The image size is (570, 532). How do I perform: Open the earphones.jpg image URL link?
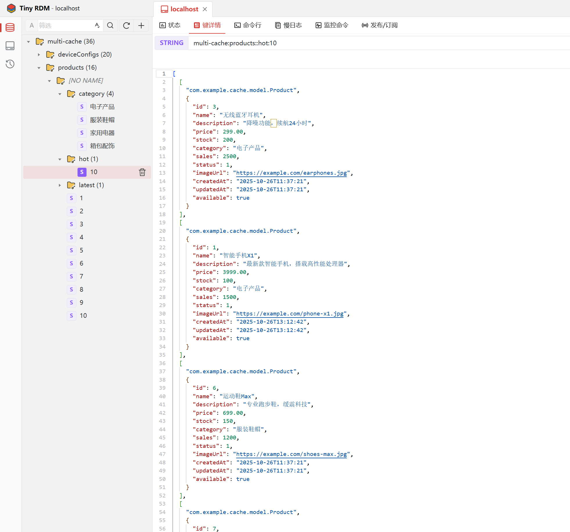click(291, 173)
